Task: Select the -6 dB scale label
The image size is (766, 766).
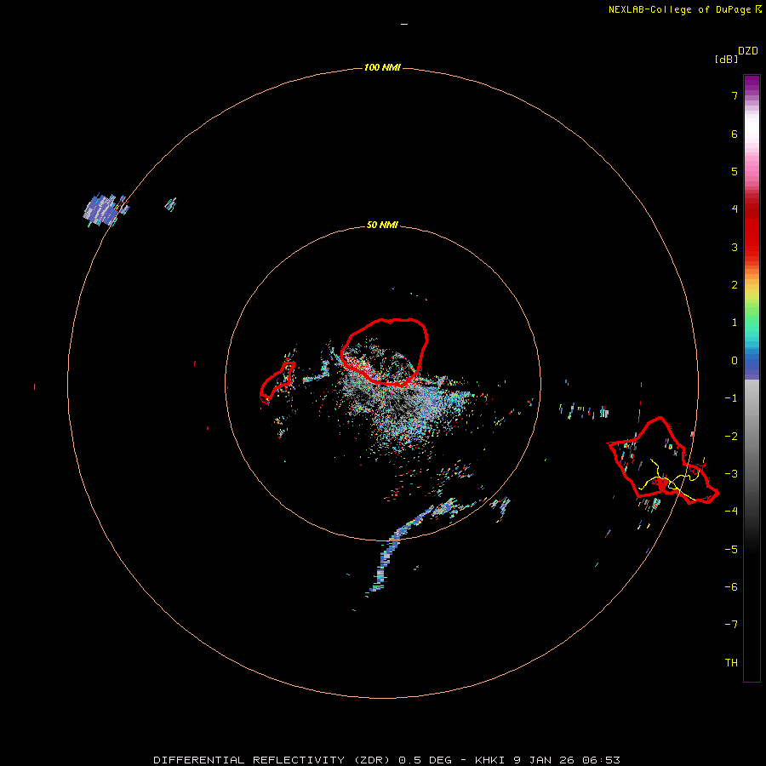Action: 731,587
